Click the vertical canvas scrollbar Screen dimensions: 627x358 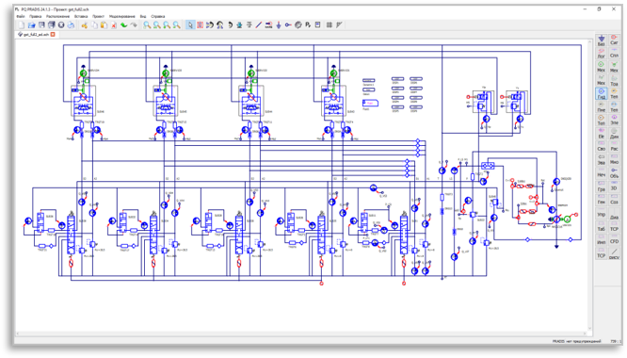click(589, 185)
